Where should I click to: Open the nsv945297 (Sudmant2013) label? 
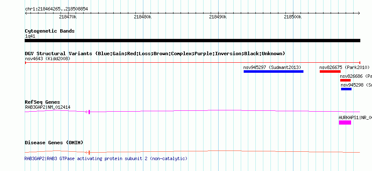coord(272,67)
